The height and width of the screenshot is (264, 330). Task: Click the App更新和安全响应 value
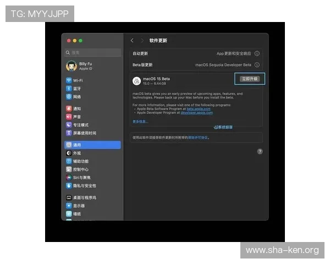pos(234,53)
